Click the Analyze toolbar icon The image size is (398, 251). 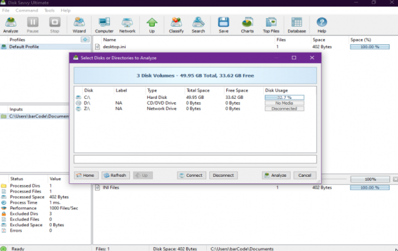coord(10,25)
